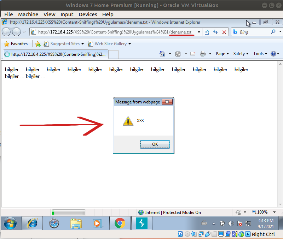Click the search magnifier icon
The image size is (283, 239).
point(273,32)
